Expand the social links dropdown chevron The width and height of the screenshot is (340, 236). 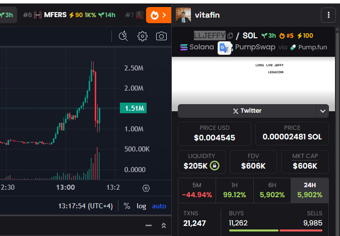323,111
